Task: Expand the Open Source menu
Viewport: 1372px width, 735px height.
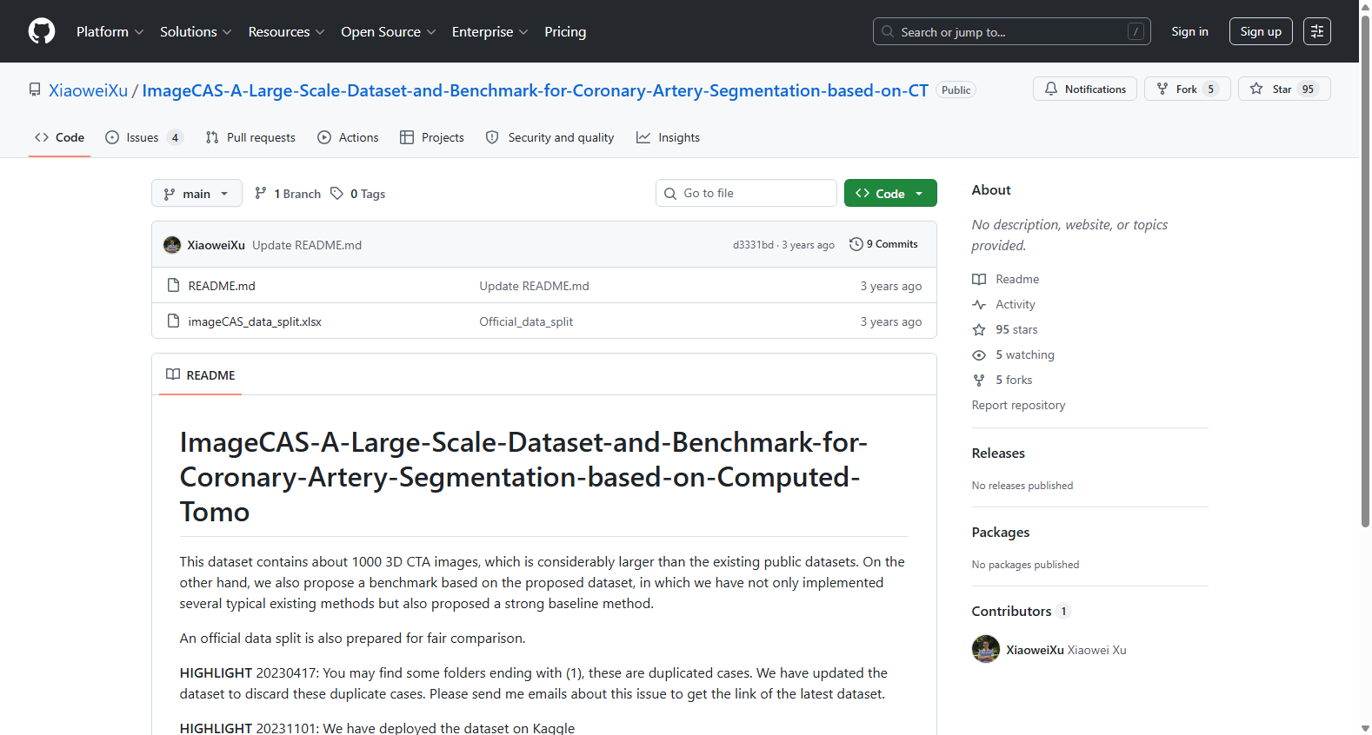Action: click(389, 31)
